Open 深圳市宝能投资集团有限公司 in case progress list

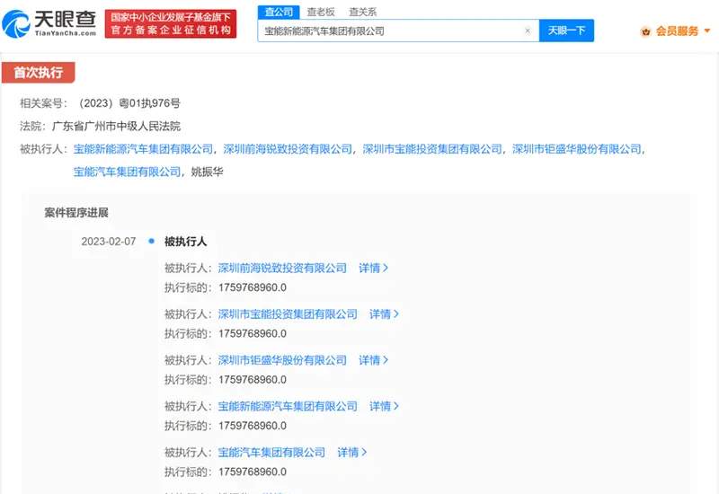(288, 314)
